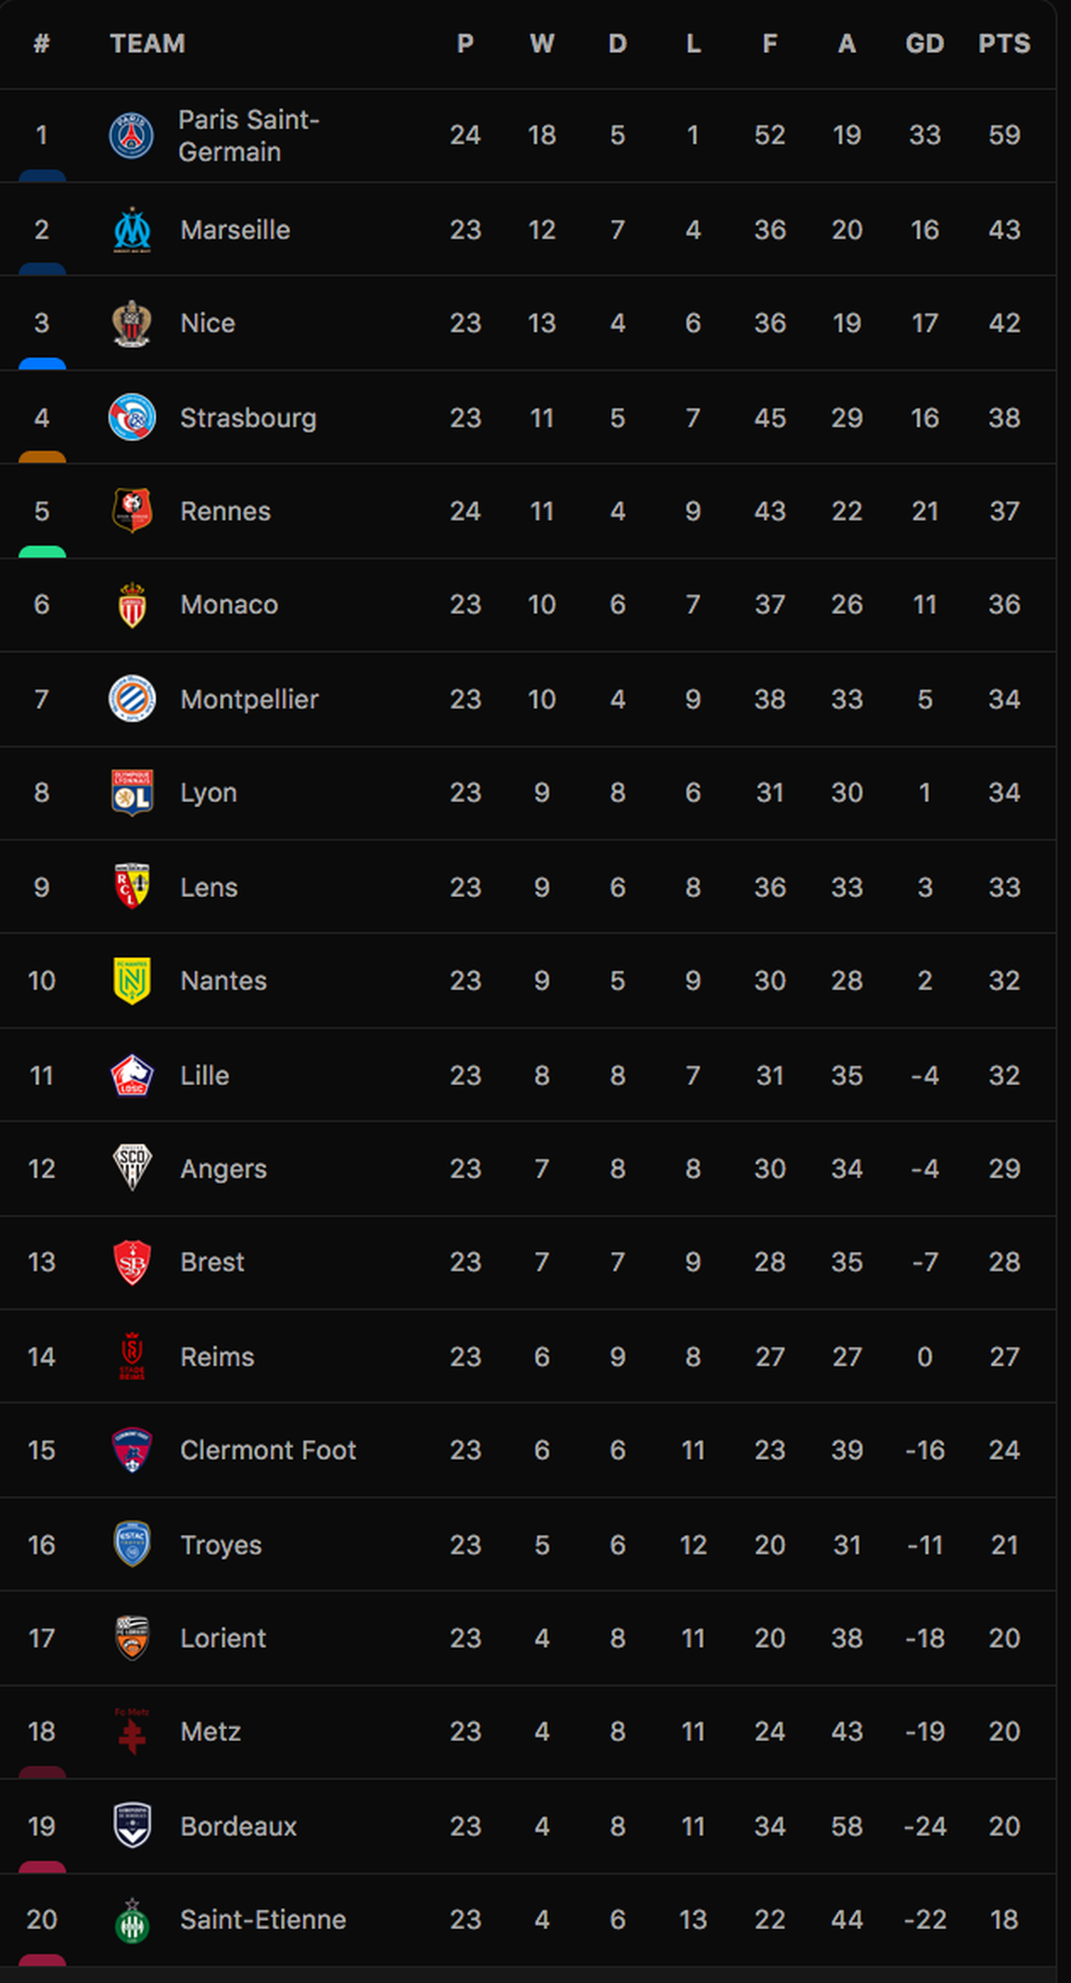Click the Troyes team name
This screenshot has width=1071, height=1983.
tap(221, 1545)
